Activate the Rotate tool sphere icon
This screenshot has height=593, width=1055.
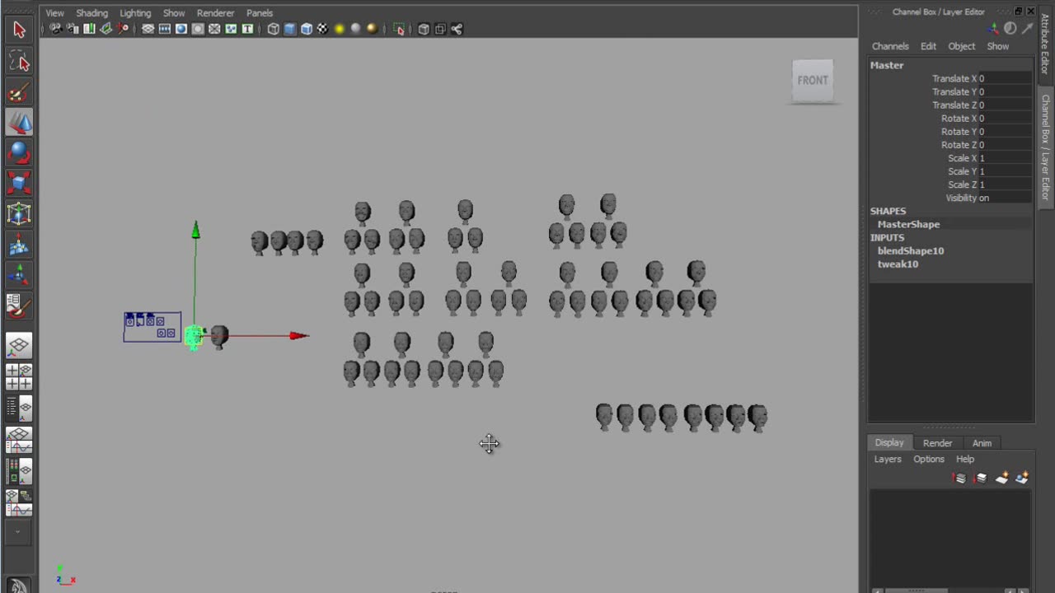click(x=19, y=153)
